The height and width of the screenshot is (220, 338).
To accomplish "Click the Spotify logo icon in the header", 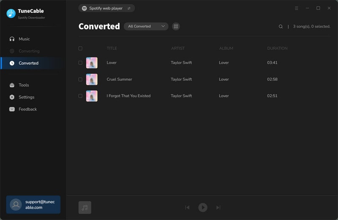I will coord(84,8).
